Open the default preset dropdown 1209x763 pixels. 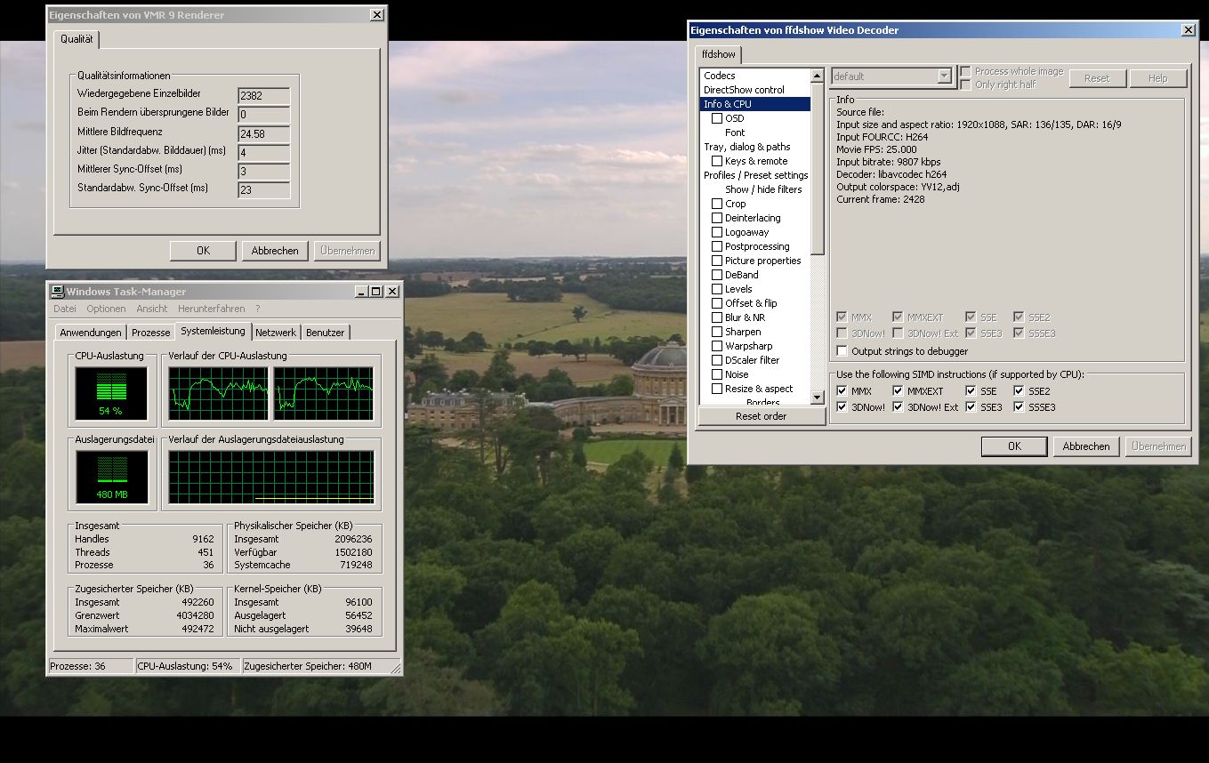point(945,76)
